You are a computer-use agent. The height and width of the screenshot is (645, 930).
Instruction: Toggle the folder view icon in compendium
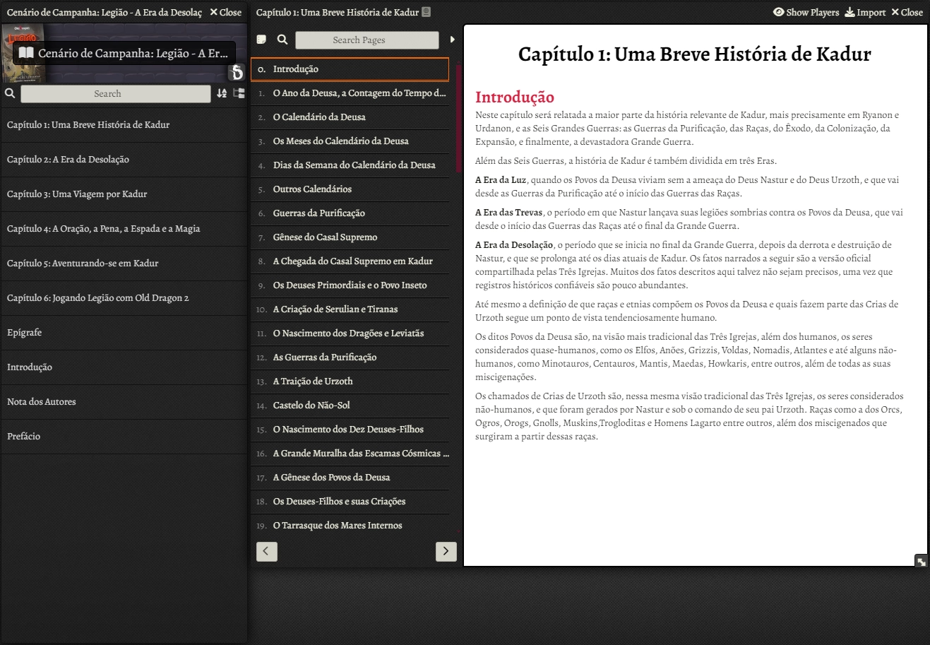coord(239,93)
